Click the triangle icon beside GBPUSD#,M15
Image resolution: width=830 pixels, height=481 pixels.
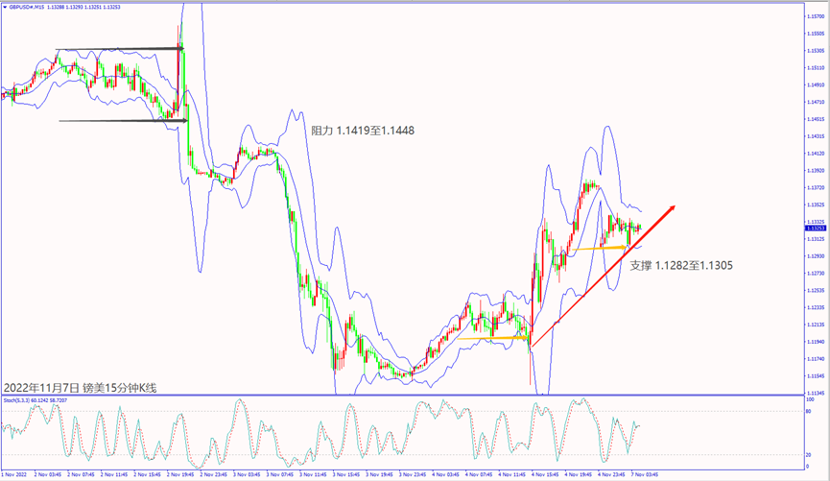4,5
